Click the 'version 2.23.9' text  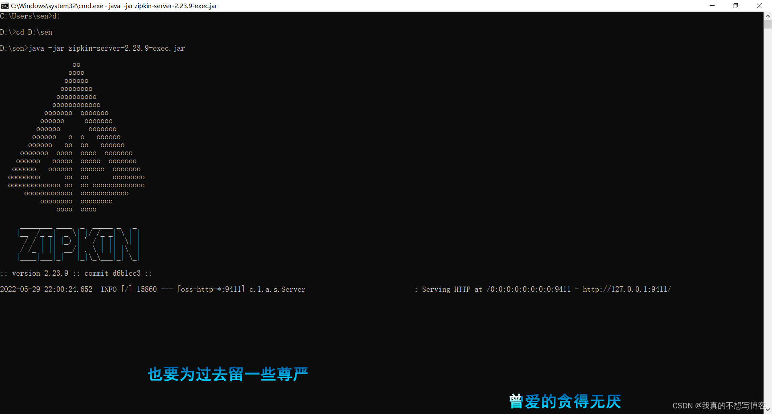pyautogui.click(x=40, y=273)
